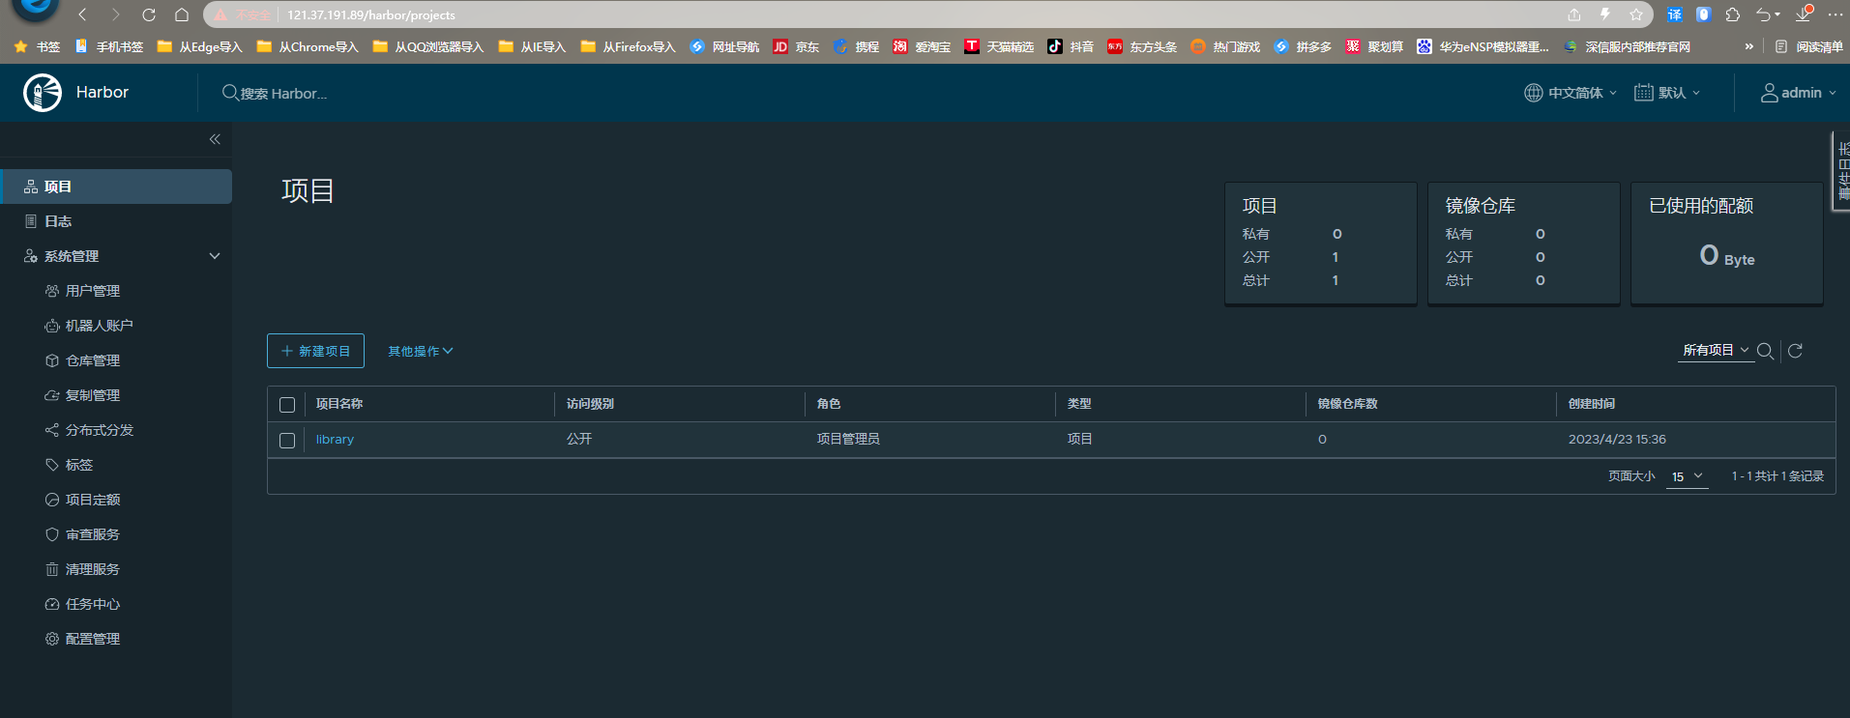The height and width of the screenshot is (718, 1850).
Task: Click the Harbor logo icon
Action: [x=43, y=93]
